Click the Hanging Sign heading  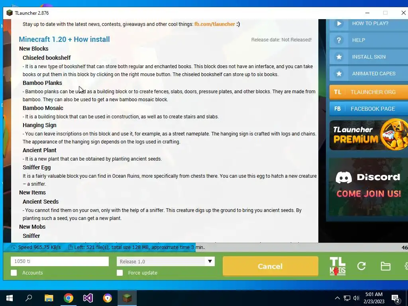(x=39, y=125)
